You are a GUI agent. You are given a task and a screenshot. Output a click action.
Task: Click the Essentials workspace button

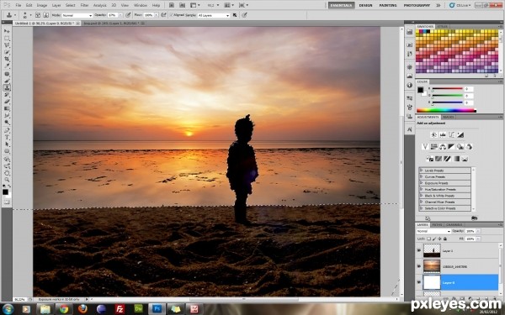point(341,5)
